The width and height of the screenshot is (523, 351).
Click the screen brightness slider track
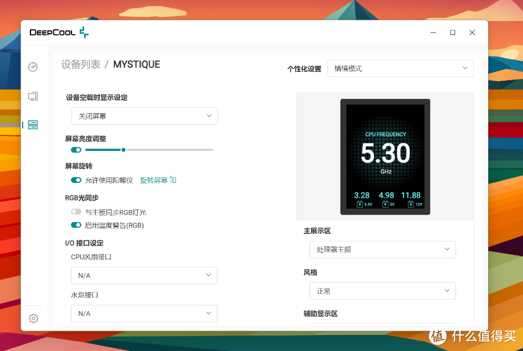tap(149, 150)
